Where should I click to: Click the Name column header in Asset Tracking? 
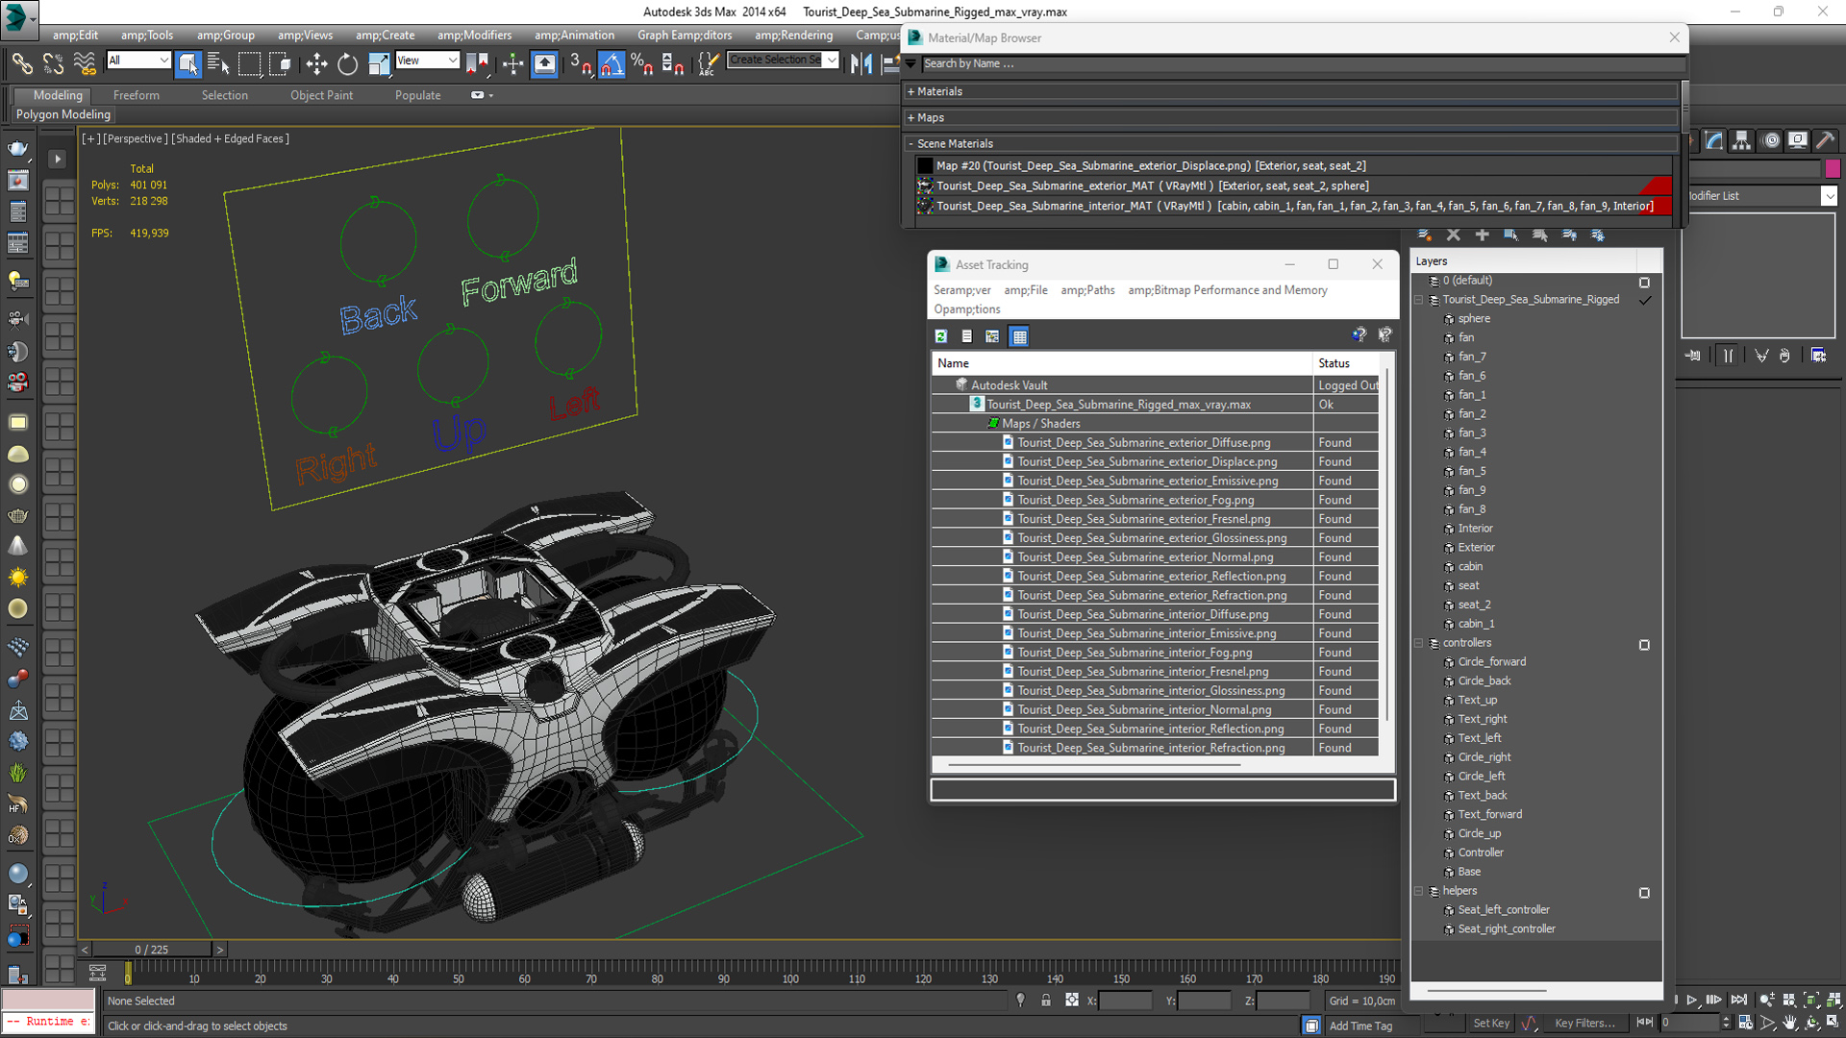[1122, 363]
